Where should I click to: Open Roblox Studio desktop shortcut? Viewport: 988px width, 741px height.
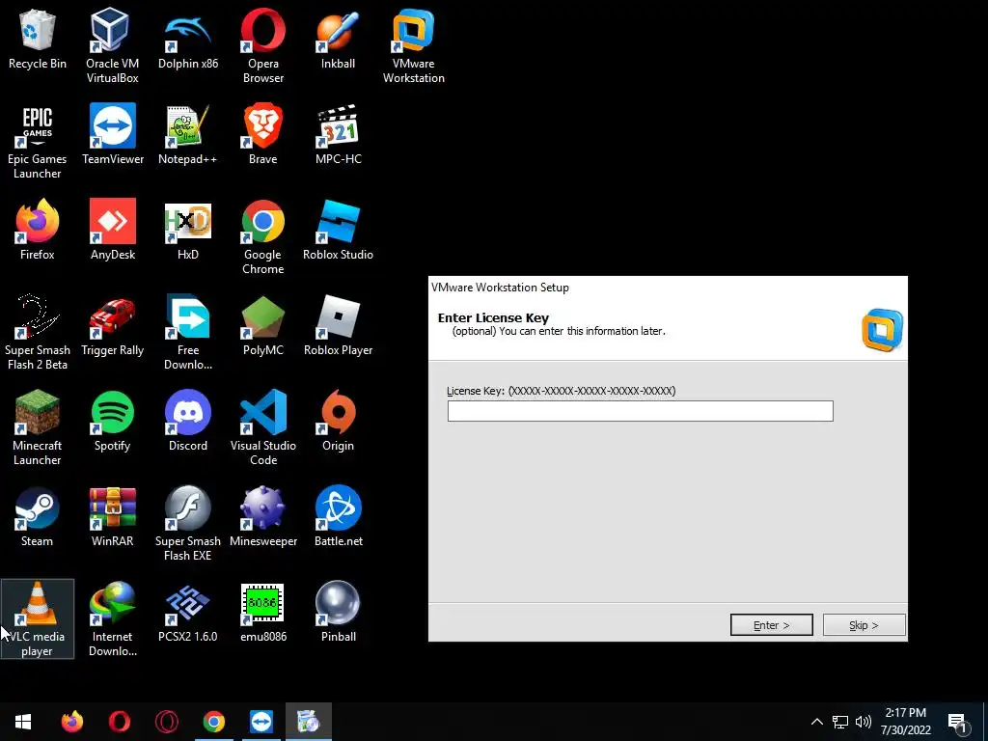[339, 230]
